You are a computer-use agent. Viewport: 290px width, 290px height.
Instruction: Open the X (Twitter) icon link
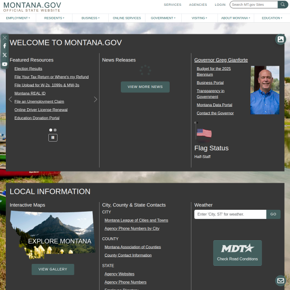pos(5,55)
